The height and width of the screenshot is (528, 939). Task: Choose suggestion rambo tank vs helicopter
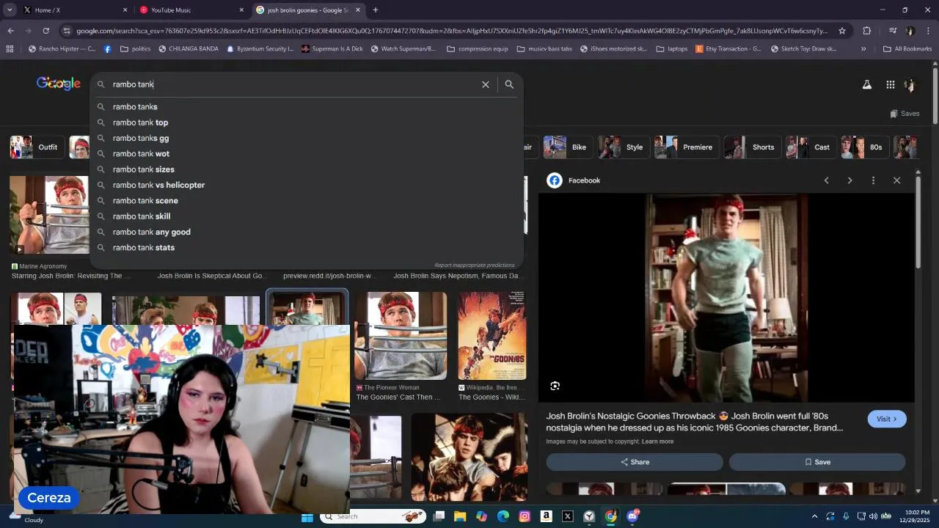pos(307,185)
